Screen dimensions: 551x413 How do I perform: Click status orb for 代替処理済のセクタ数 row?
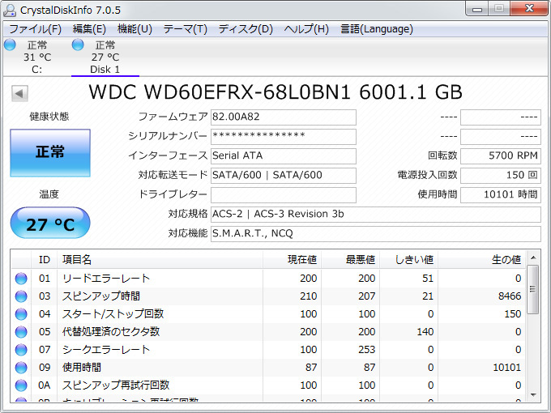21,332
